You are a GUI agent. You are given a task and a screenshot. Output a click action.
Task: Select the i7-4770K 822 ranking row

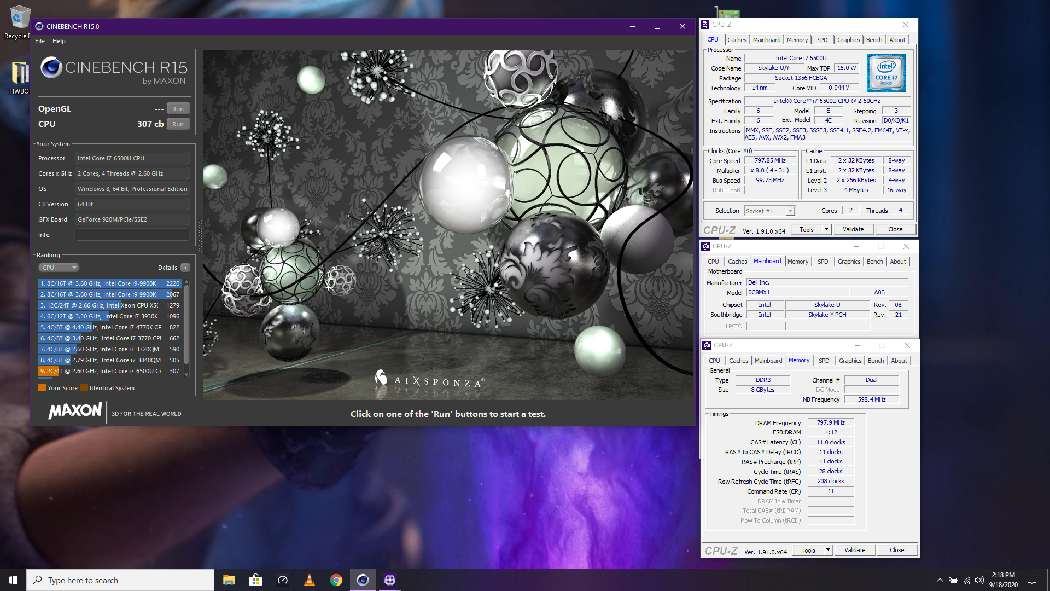(110, 327)
